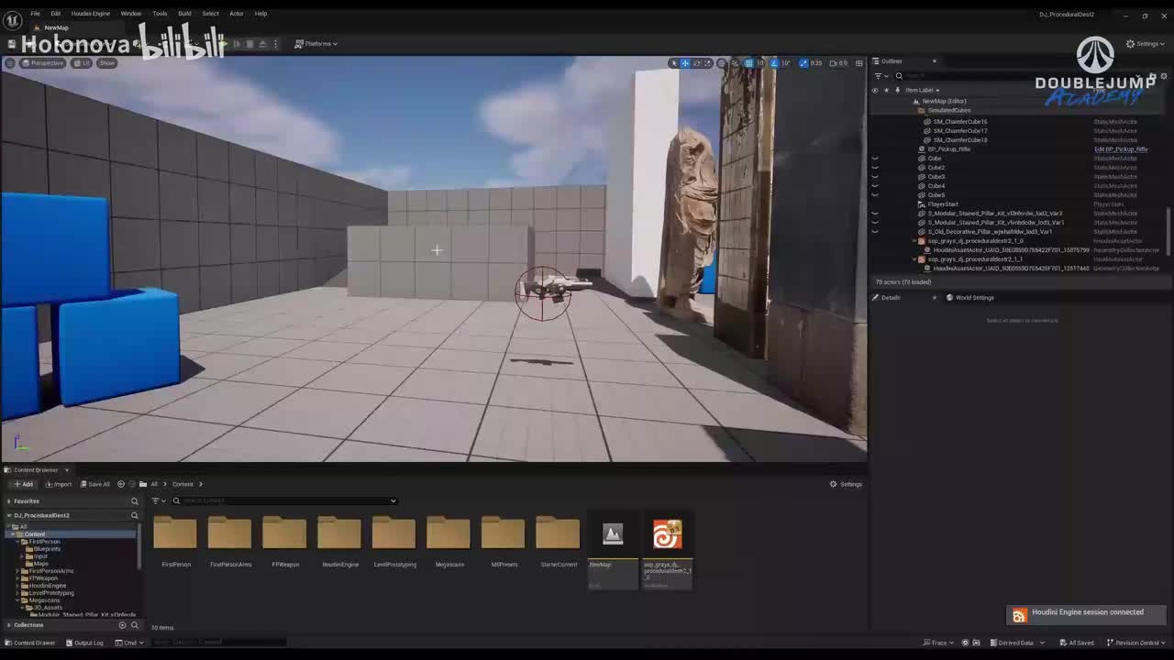Click Import button in Content Browser
This screenshot has width=1174, height=660.
pos(58,484)
